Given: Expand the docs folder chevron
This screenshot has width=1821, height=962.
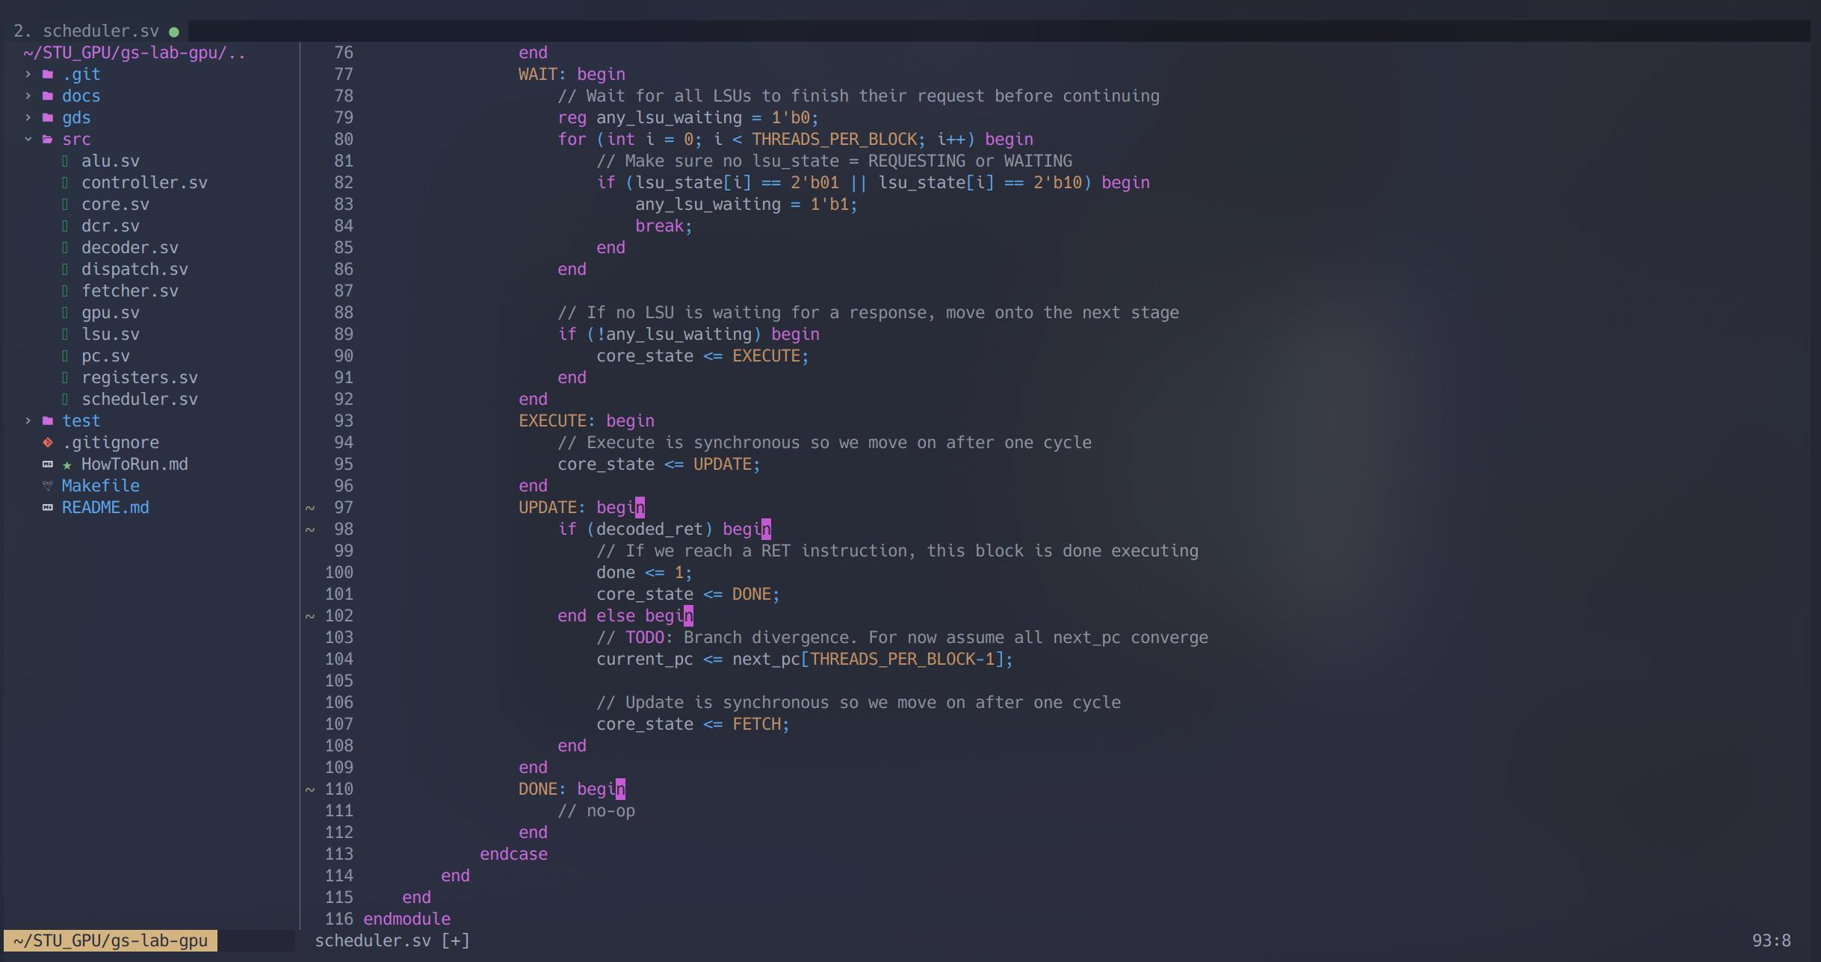Looking at the screenshot, I should pos(28,96).
